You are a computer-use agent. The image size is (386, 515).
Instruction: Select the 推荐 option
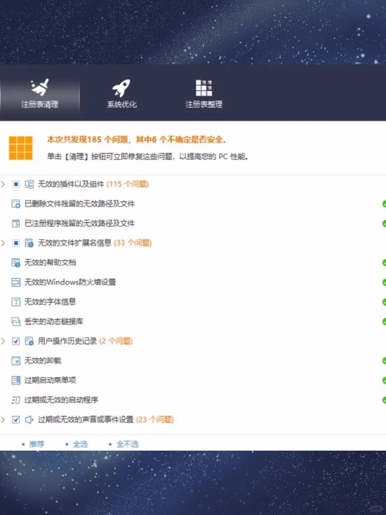coord(38,444)
